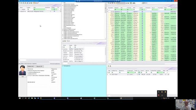Open Конструктор фильтра link in users panel

55,64
